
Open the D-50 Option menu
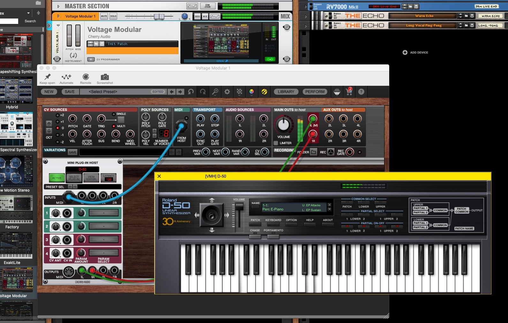coord(291,224)
